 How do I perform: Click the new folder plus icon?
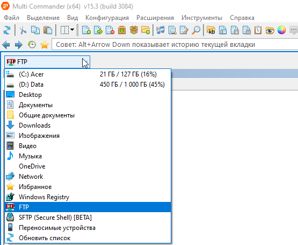click(146, 30)
